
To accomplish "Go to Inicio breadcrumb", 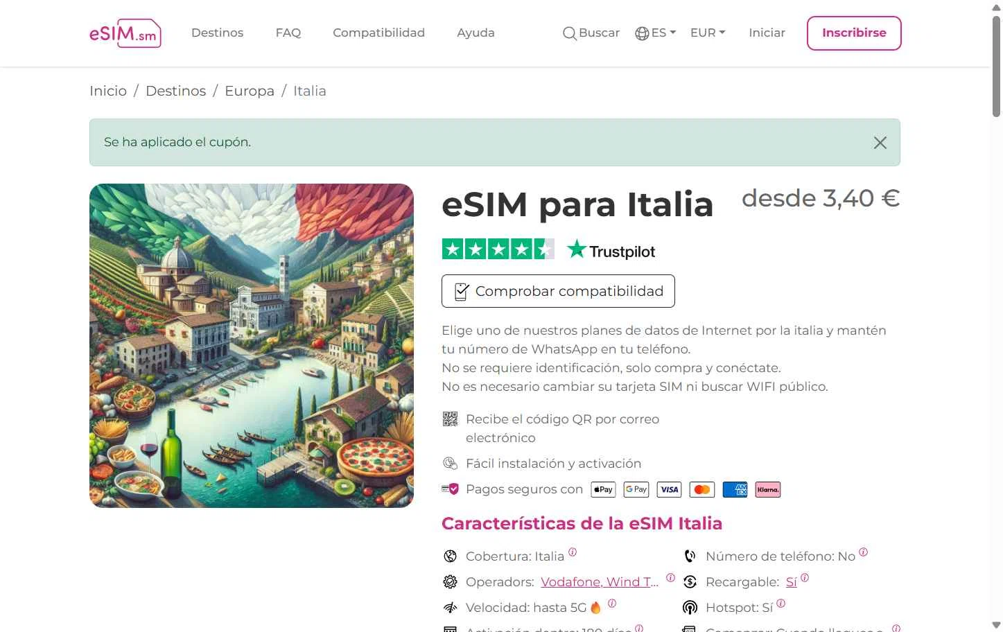I will coord(108,91).
